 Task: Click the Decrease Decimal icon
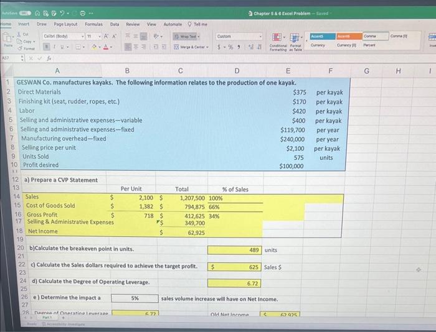(259, 47)
